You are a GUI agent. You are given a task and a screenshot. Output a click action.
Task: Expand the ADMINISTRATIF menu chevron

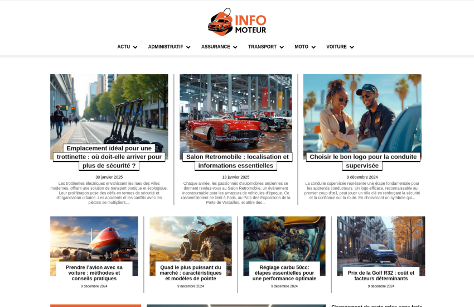tap(188, 47)
